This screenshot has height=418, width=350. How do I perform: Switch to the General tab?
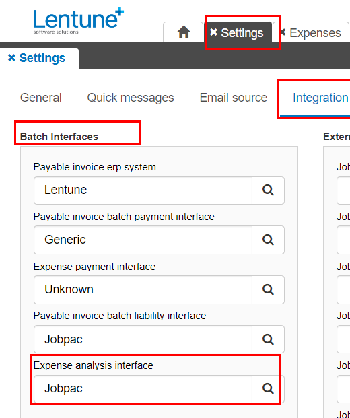click(41, 98)
